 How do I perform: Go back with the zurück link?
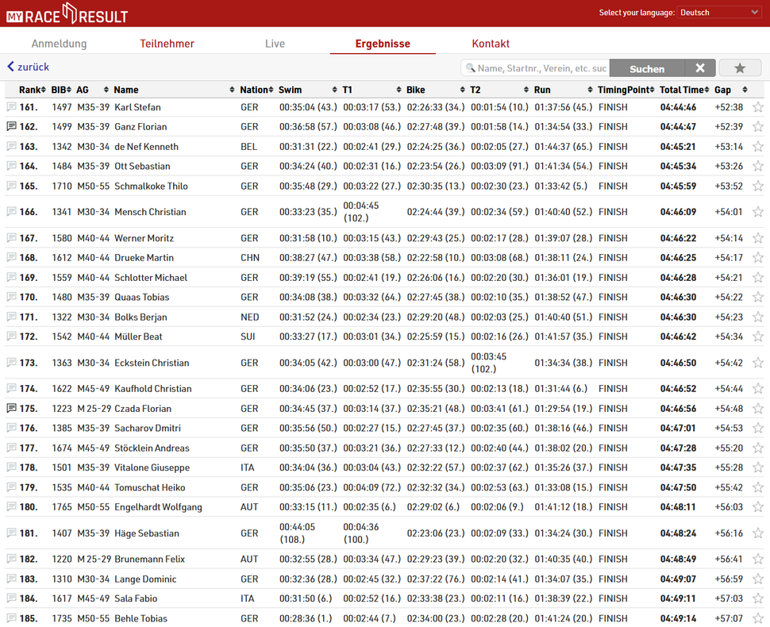click(29, 67)
